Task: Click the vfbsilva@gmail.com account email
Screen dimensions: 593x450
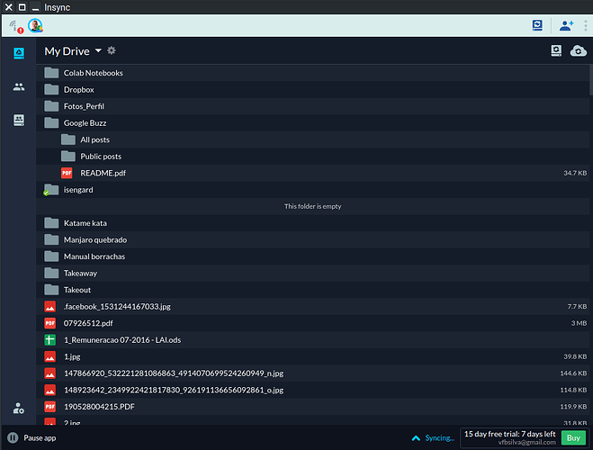Action: click(x=526, y=442)
